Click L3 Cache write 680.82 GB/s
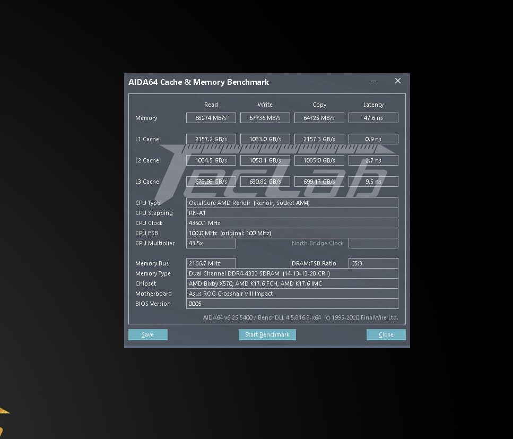Screen dimensions: 513x439 [x=265, y=182]
